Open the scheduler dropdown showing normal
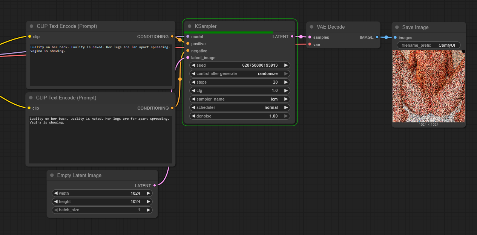Screen dimensions: 477x235 point(240,108)
